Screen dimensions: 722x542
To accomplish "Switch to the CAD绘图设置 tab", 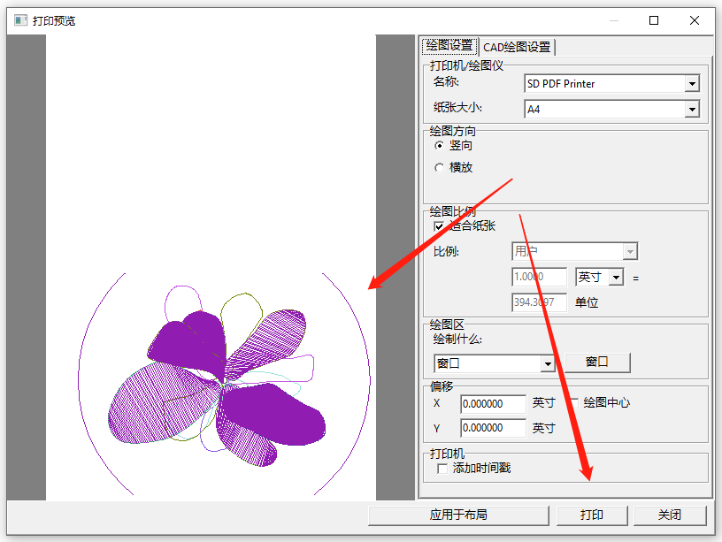I will [x=517, y=47].
